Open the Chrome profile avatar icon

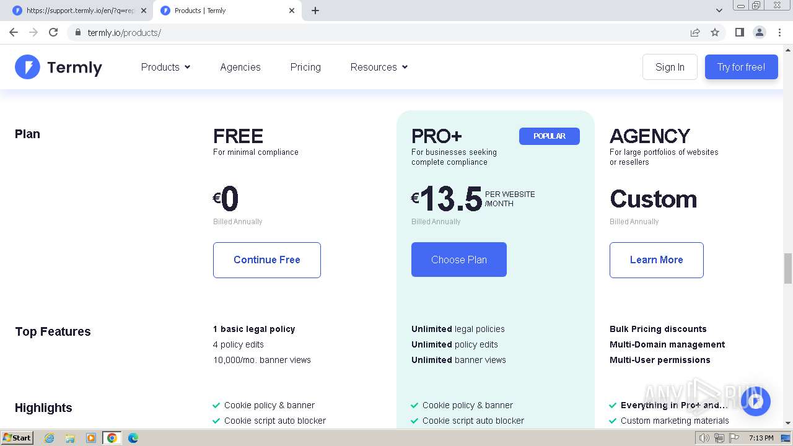[x=759, y=32]
